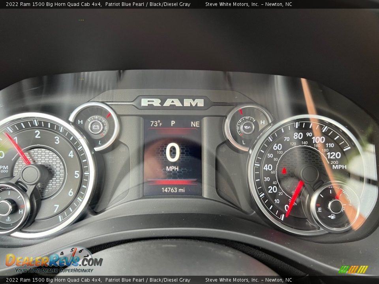The height and width of the screenshot is (284, 379).
Task: Click the L mark on oil gauge
Action: (x=244, y=142)
